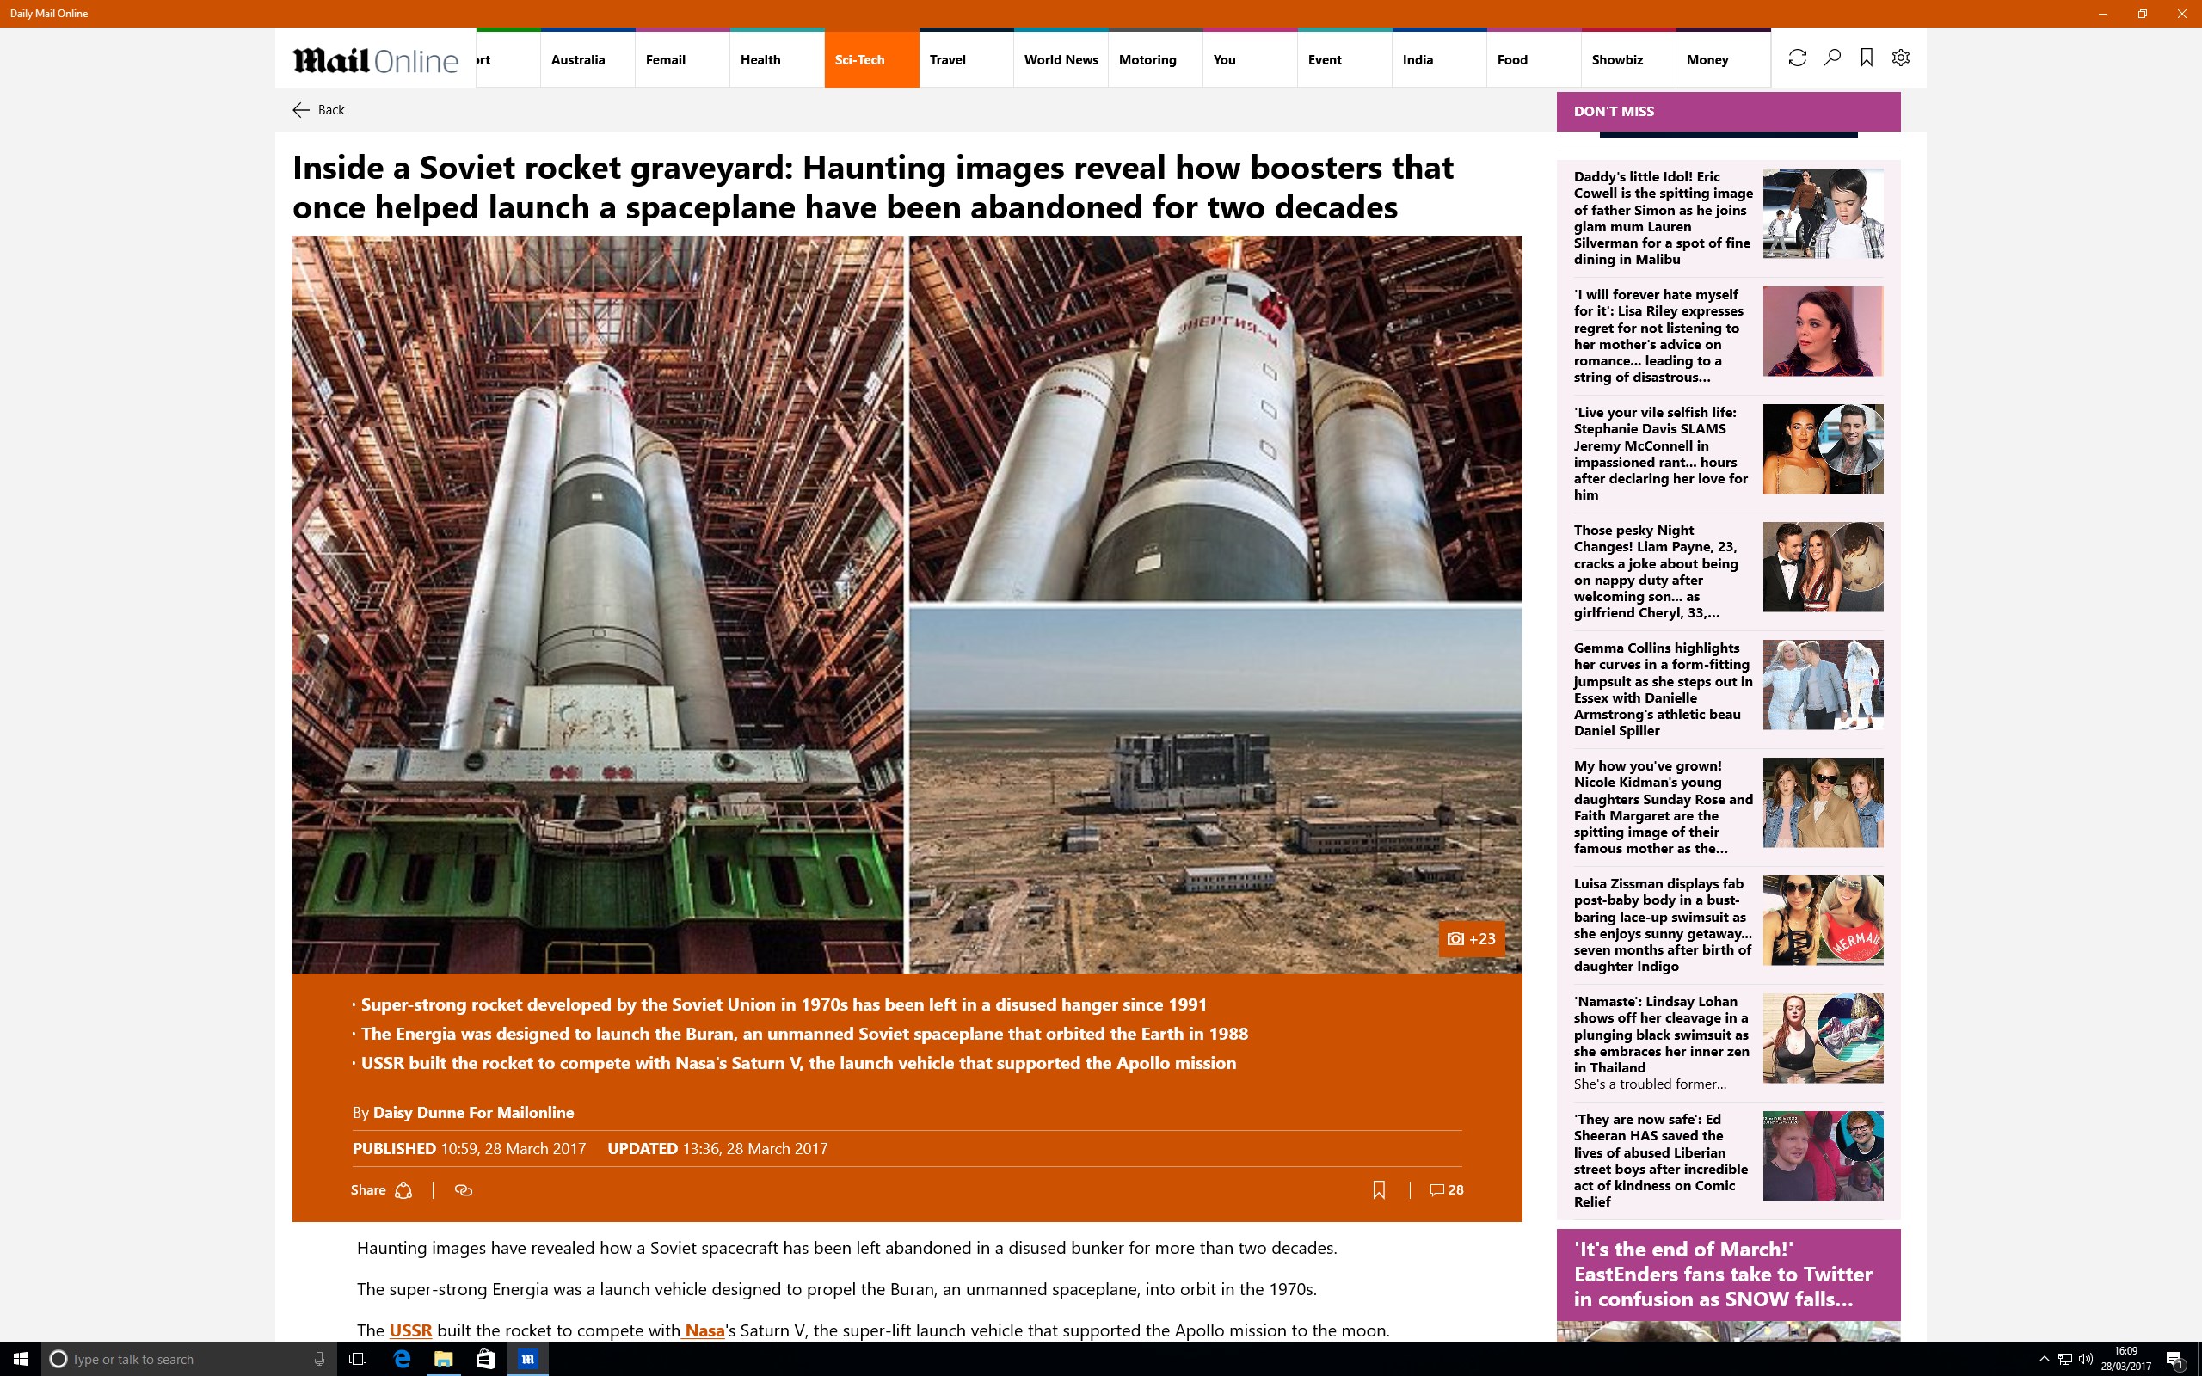Open the World News section
This screenshot has height=1376, width=2202.
[1060, 60]
